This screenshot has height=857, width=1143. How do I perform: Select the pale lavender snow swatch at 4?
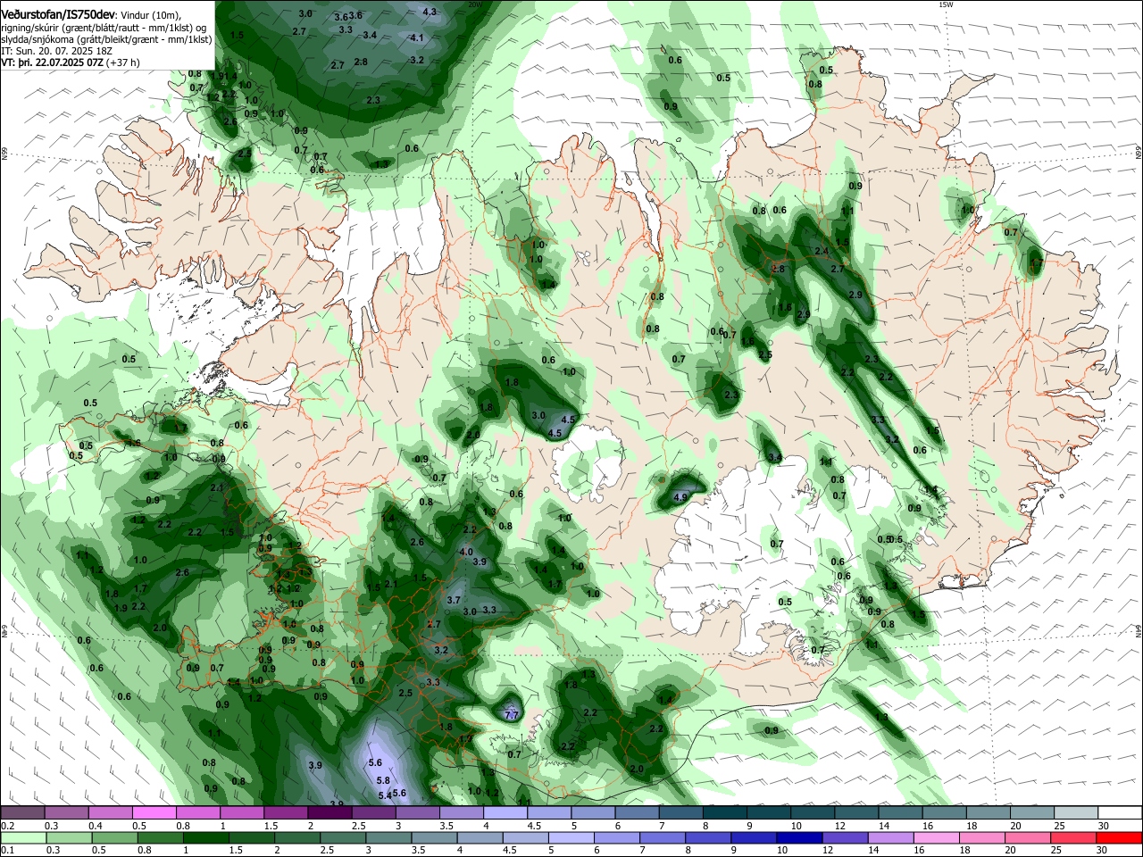[x=505, y=812]
